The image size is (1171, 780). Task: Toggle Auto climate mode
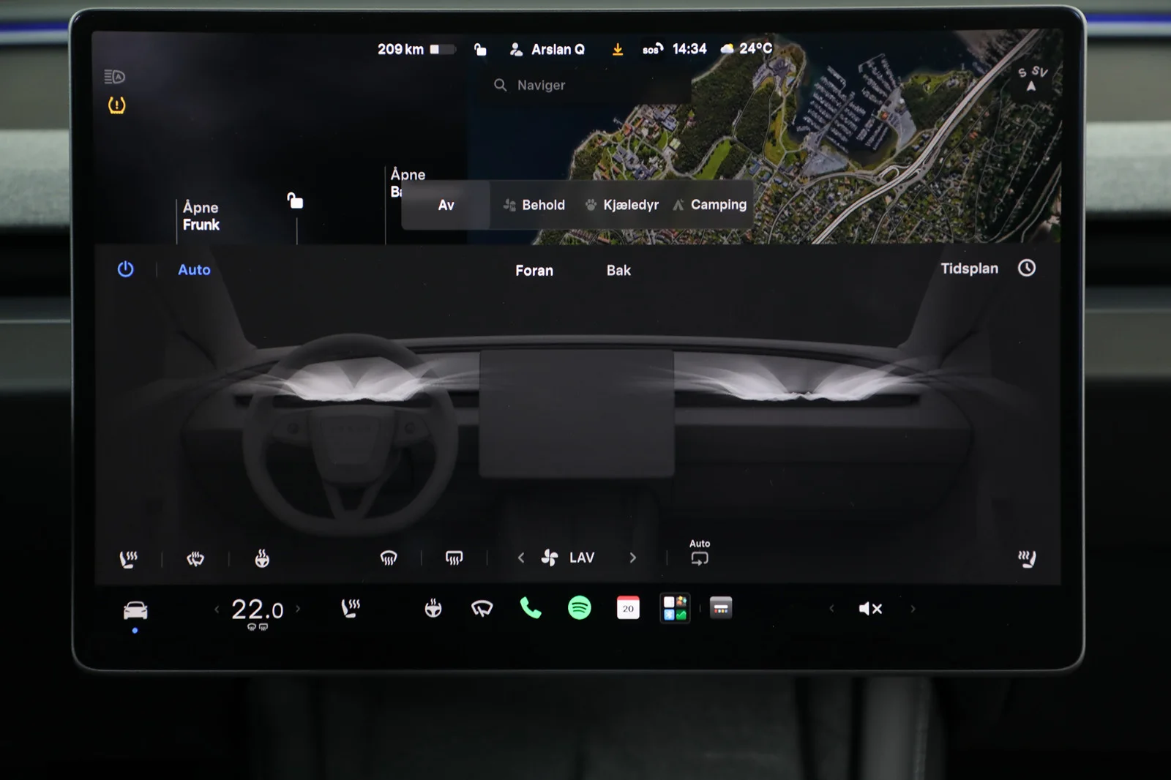194,270
